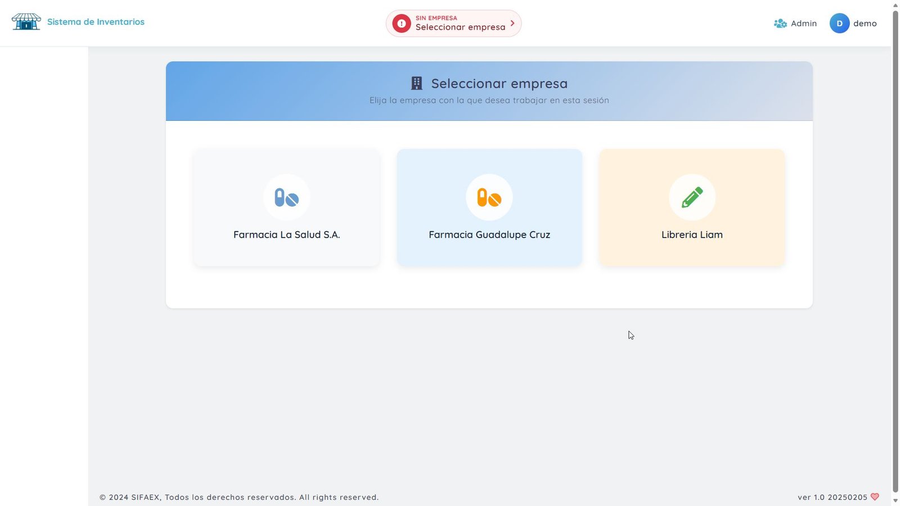Viewport: 900px width, 506px height.
Task: Click the version text ver 1.0 20250205
Action: [x=832, y=497]
